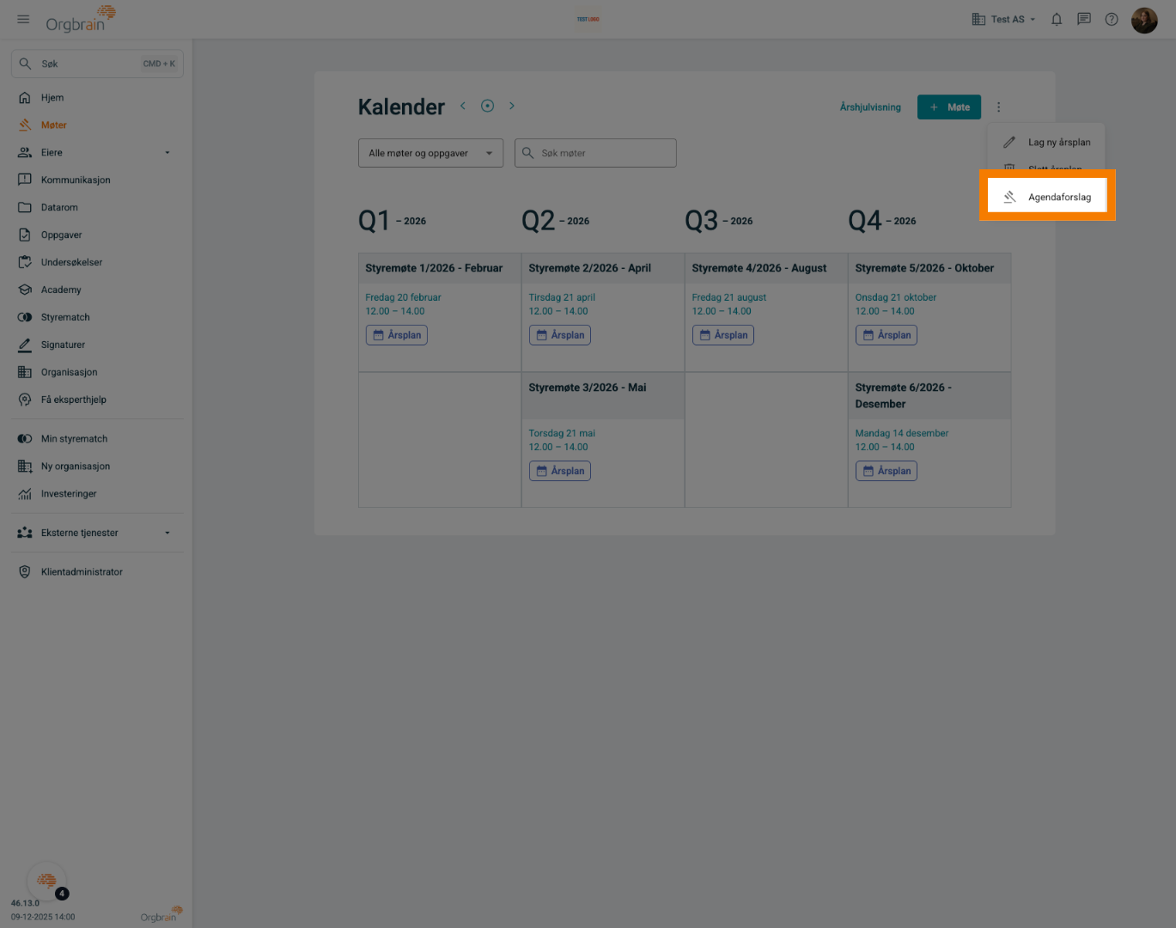Viewport: 1176px width, 928px height.
Task: Open the Orgbrain chat assistant bubble
Action: (47, 881)
